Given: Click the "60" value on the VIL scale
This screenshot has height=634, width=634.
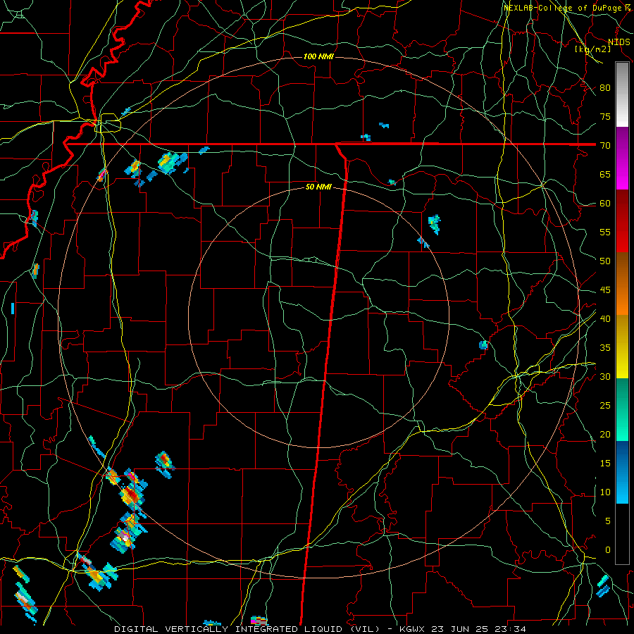Looking at the screenshot, I should [605, 204].
